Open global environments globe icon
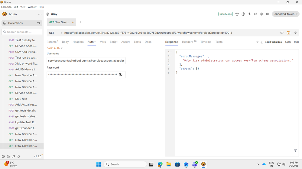Viewport: 302px width, 169px height. coord(267,14)
